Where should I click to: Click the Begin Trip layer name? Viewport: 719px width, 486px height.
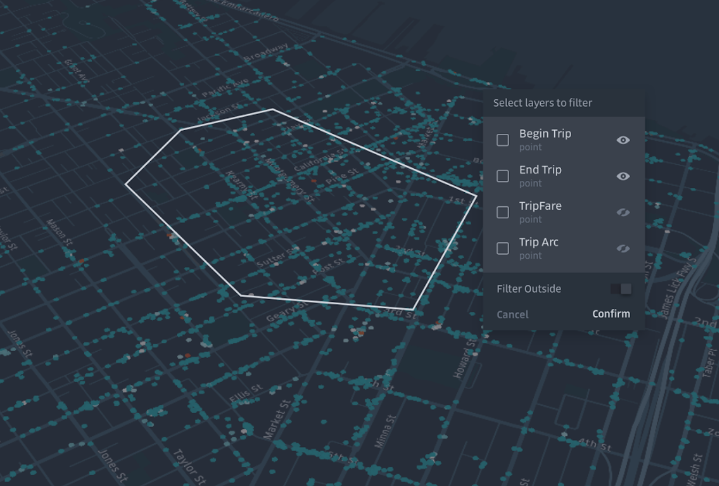[545, 134]
